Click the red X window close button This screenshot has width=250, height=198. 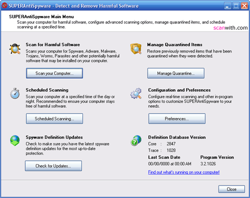244,6
